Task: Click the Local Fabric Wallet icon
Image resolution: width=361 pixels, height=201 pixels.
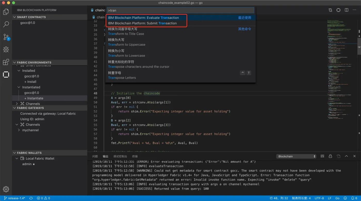Action: point(23,158)
